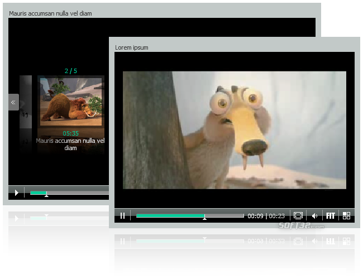The height and width of the screenshot is (279, 363).
Task: Click the 00:09 elapsed time
Action: click(x=255, y=216)
